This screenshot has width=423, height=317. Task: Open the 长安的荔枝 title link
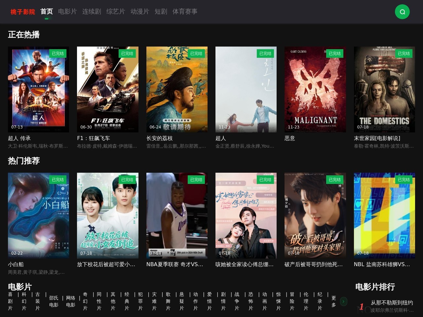pyautogui.click(x=160, y=138)
